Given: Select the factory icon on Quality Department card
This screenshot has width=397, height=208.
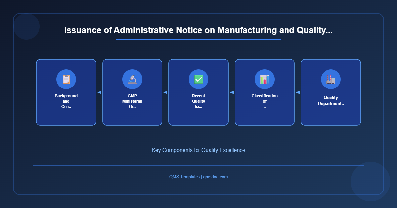Looking at the screenshot, I should [331, 79].
